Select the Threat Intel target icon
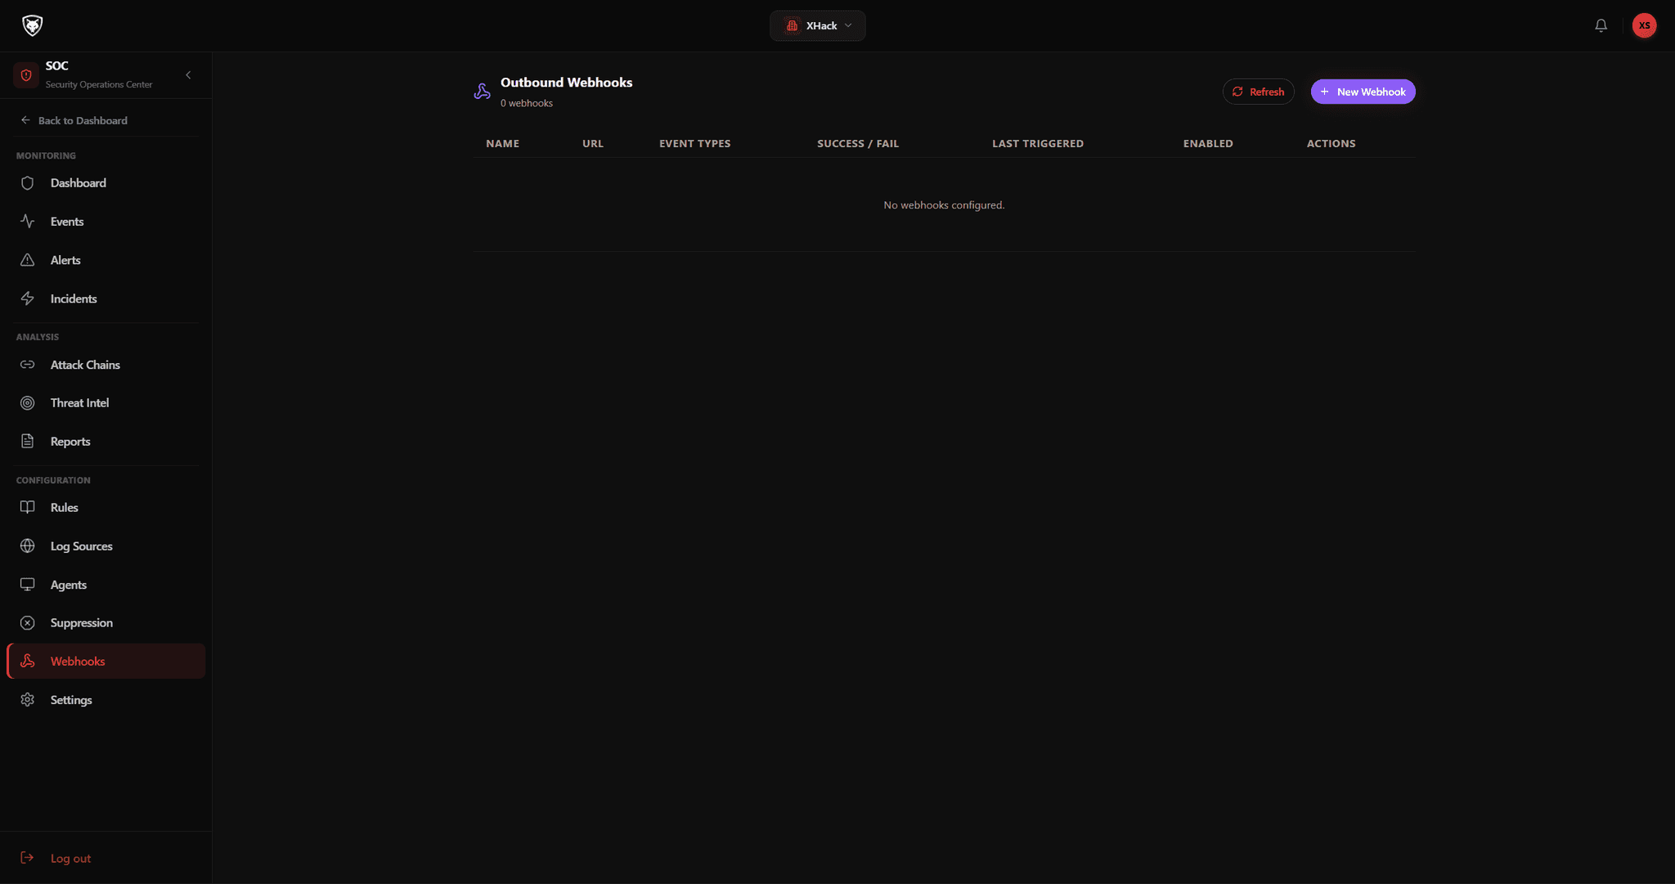 28,403
